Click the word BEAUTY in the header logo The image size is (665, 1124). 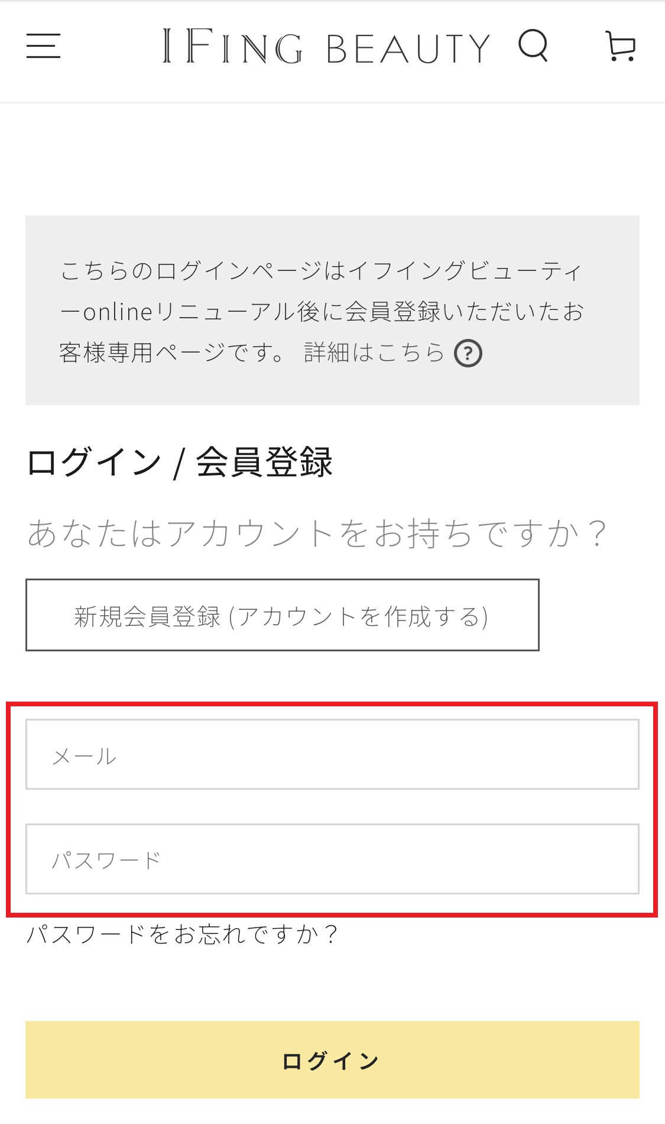[x=408, y=49]
